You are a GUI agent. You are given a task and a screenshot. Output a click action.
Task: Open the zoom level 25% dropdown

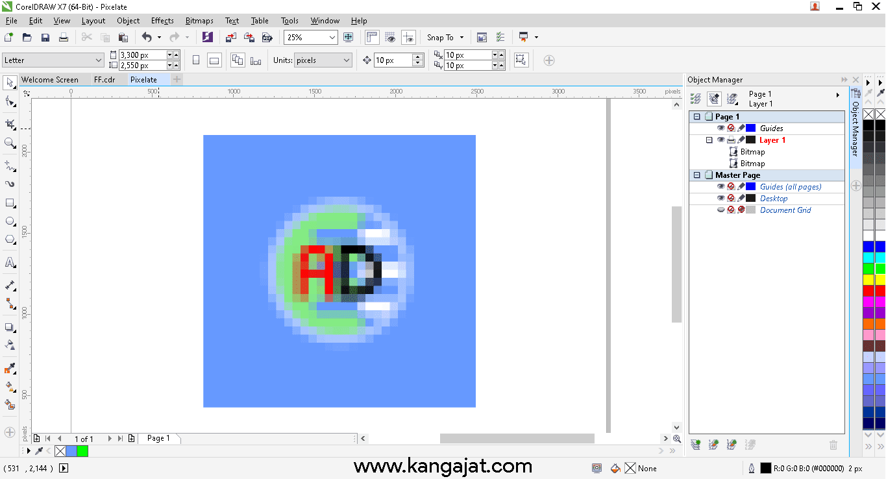coord(332,38)
